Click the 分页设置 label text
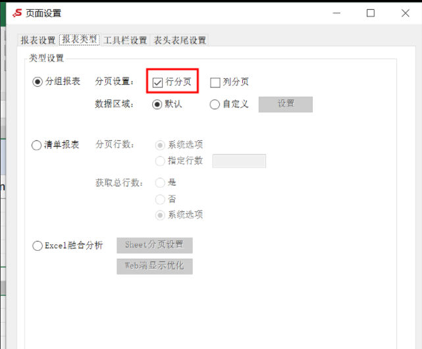 click(115, 82)
